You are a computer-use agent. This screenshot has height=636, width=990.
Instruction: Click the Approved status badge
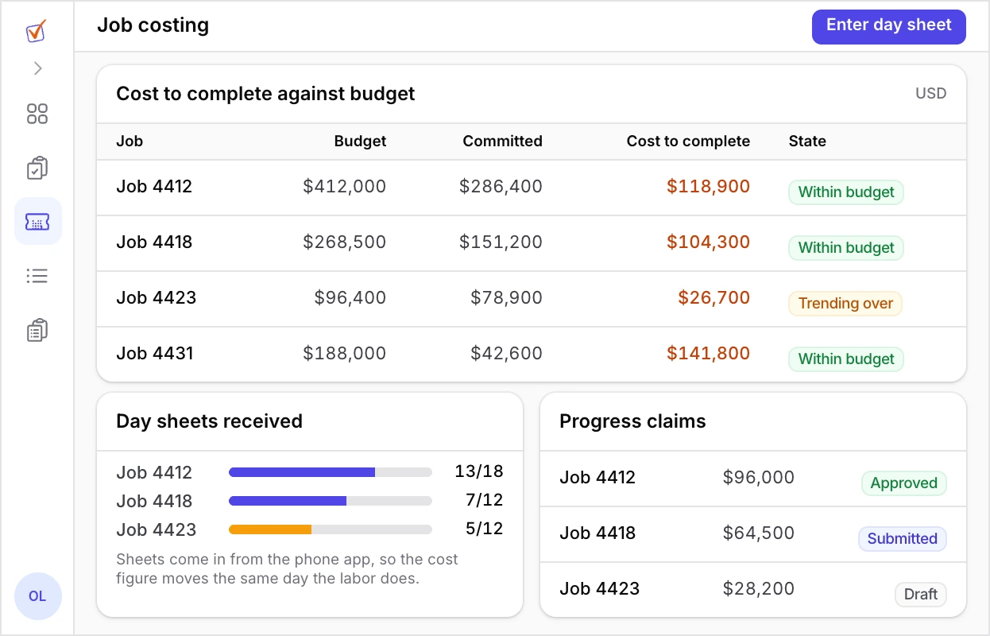pyautogui.click(x=903, y=483)
